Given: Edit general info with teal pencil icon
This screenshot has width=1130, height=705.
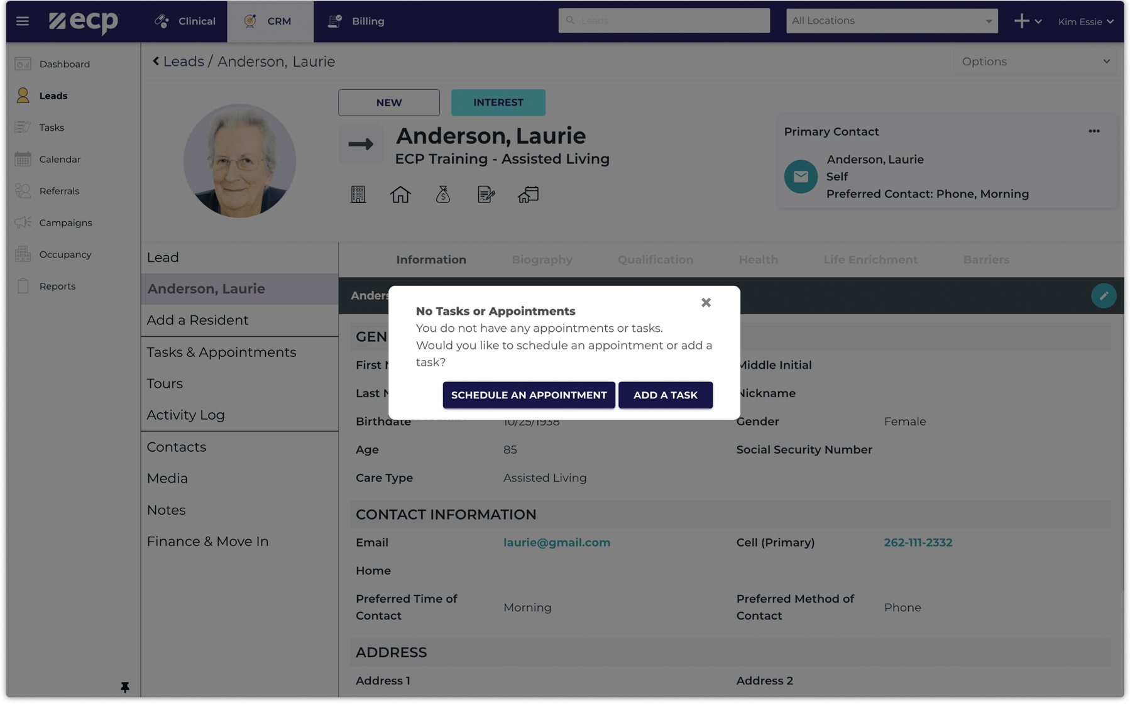Looking at the screenshot, I should (1104, 295).
